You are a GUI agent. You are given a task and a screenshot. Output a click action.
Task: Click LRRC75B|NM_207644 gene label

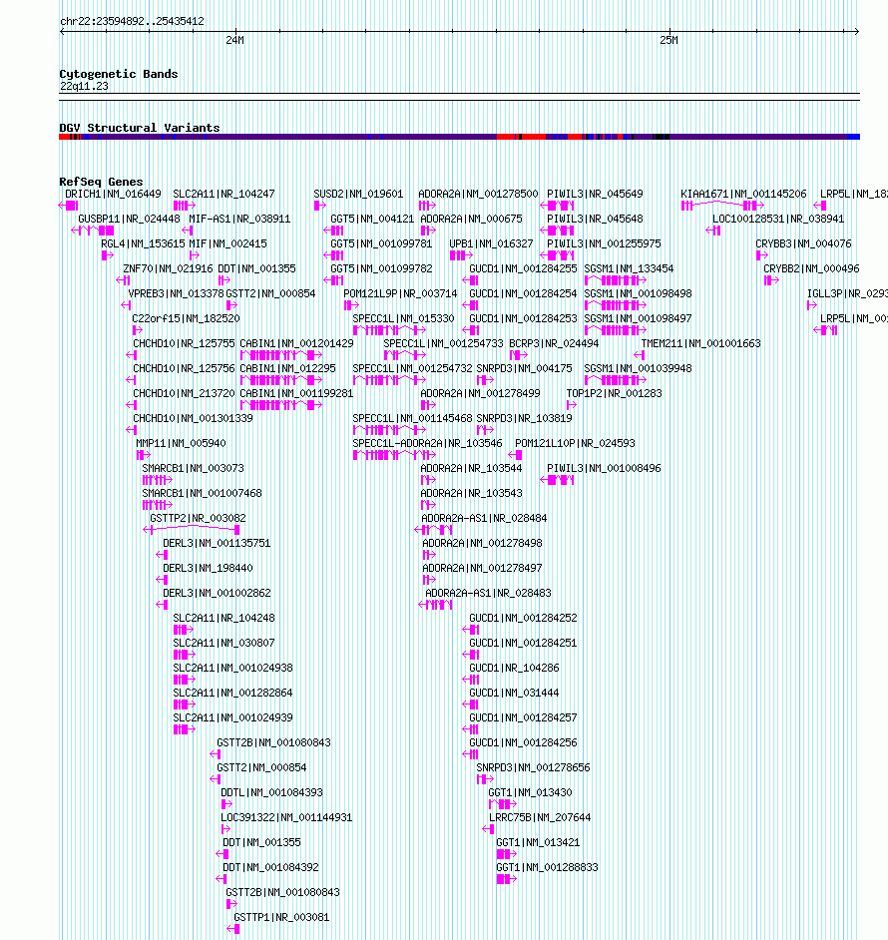(x=540, y=817)
